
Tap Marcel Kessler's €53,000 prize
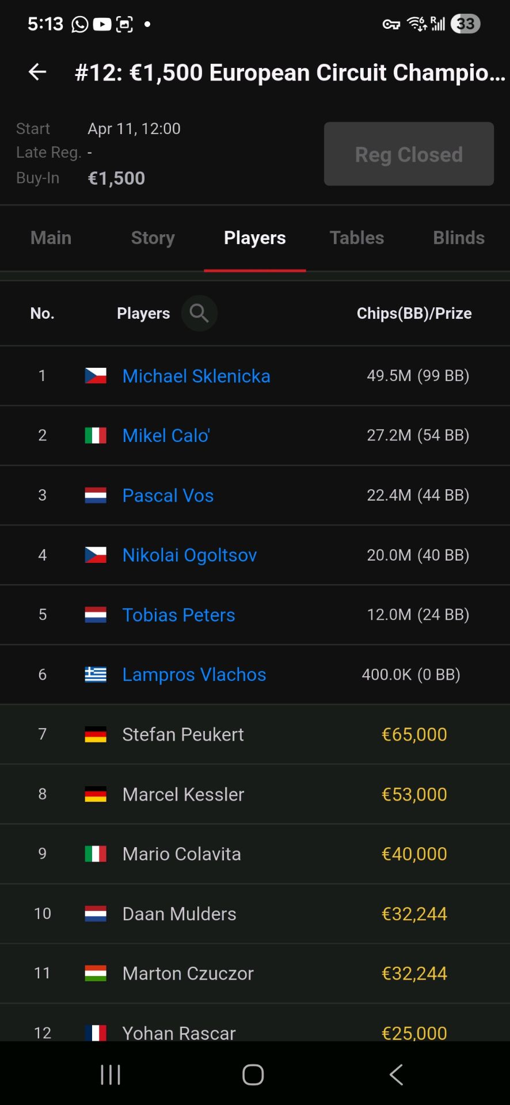click(x=414, y=794)
